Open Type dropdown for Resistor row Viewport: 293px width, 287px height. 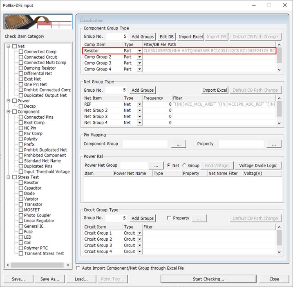point(139,51)
